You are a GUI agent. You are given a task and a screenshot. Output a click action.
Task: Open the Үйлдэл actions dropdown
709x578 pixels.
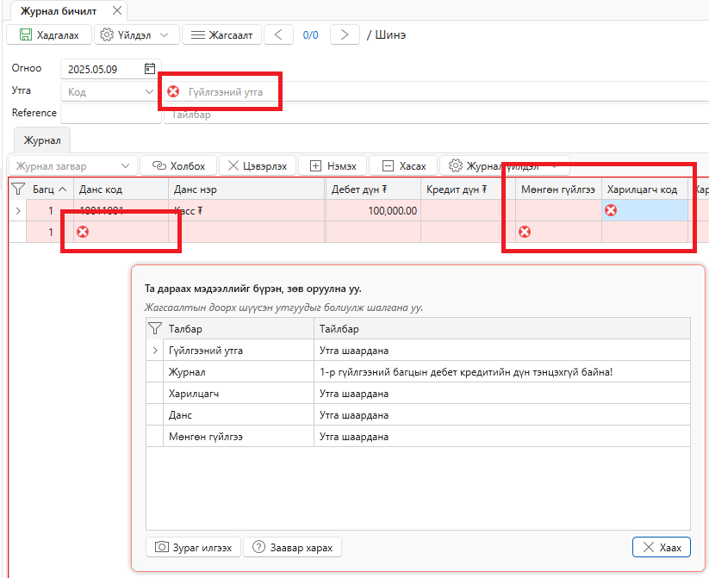(x=137, y=34)
